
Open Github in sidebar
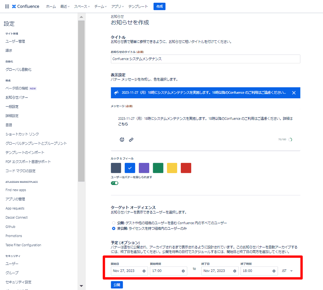tap(10, 227)
